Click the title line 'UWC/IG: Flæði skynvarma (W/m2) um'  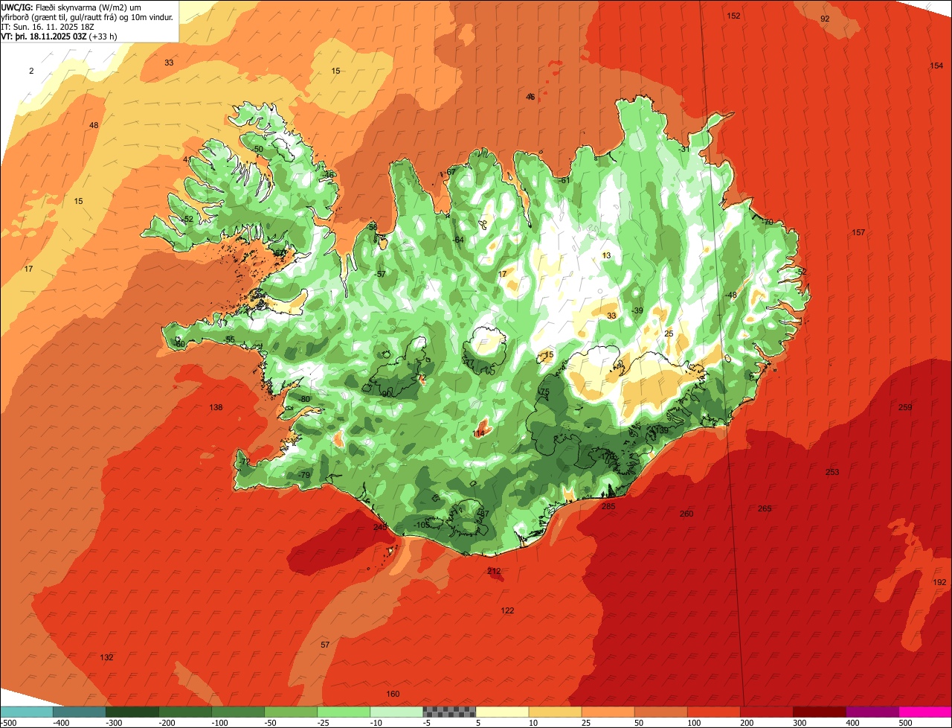71,7
